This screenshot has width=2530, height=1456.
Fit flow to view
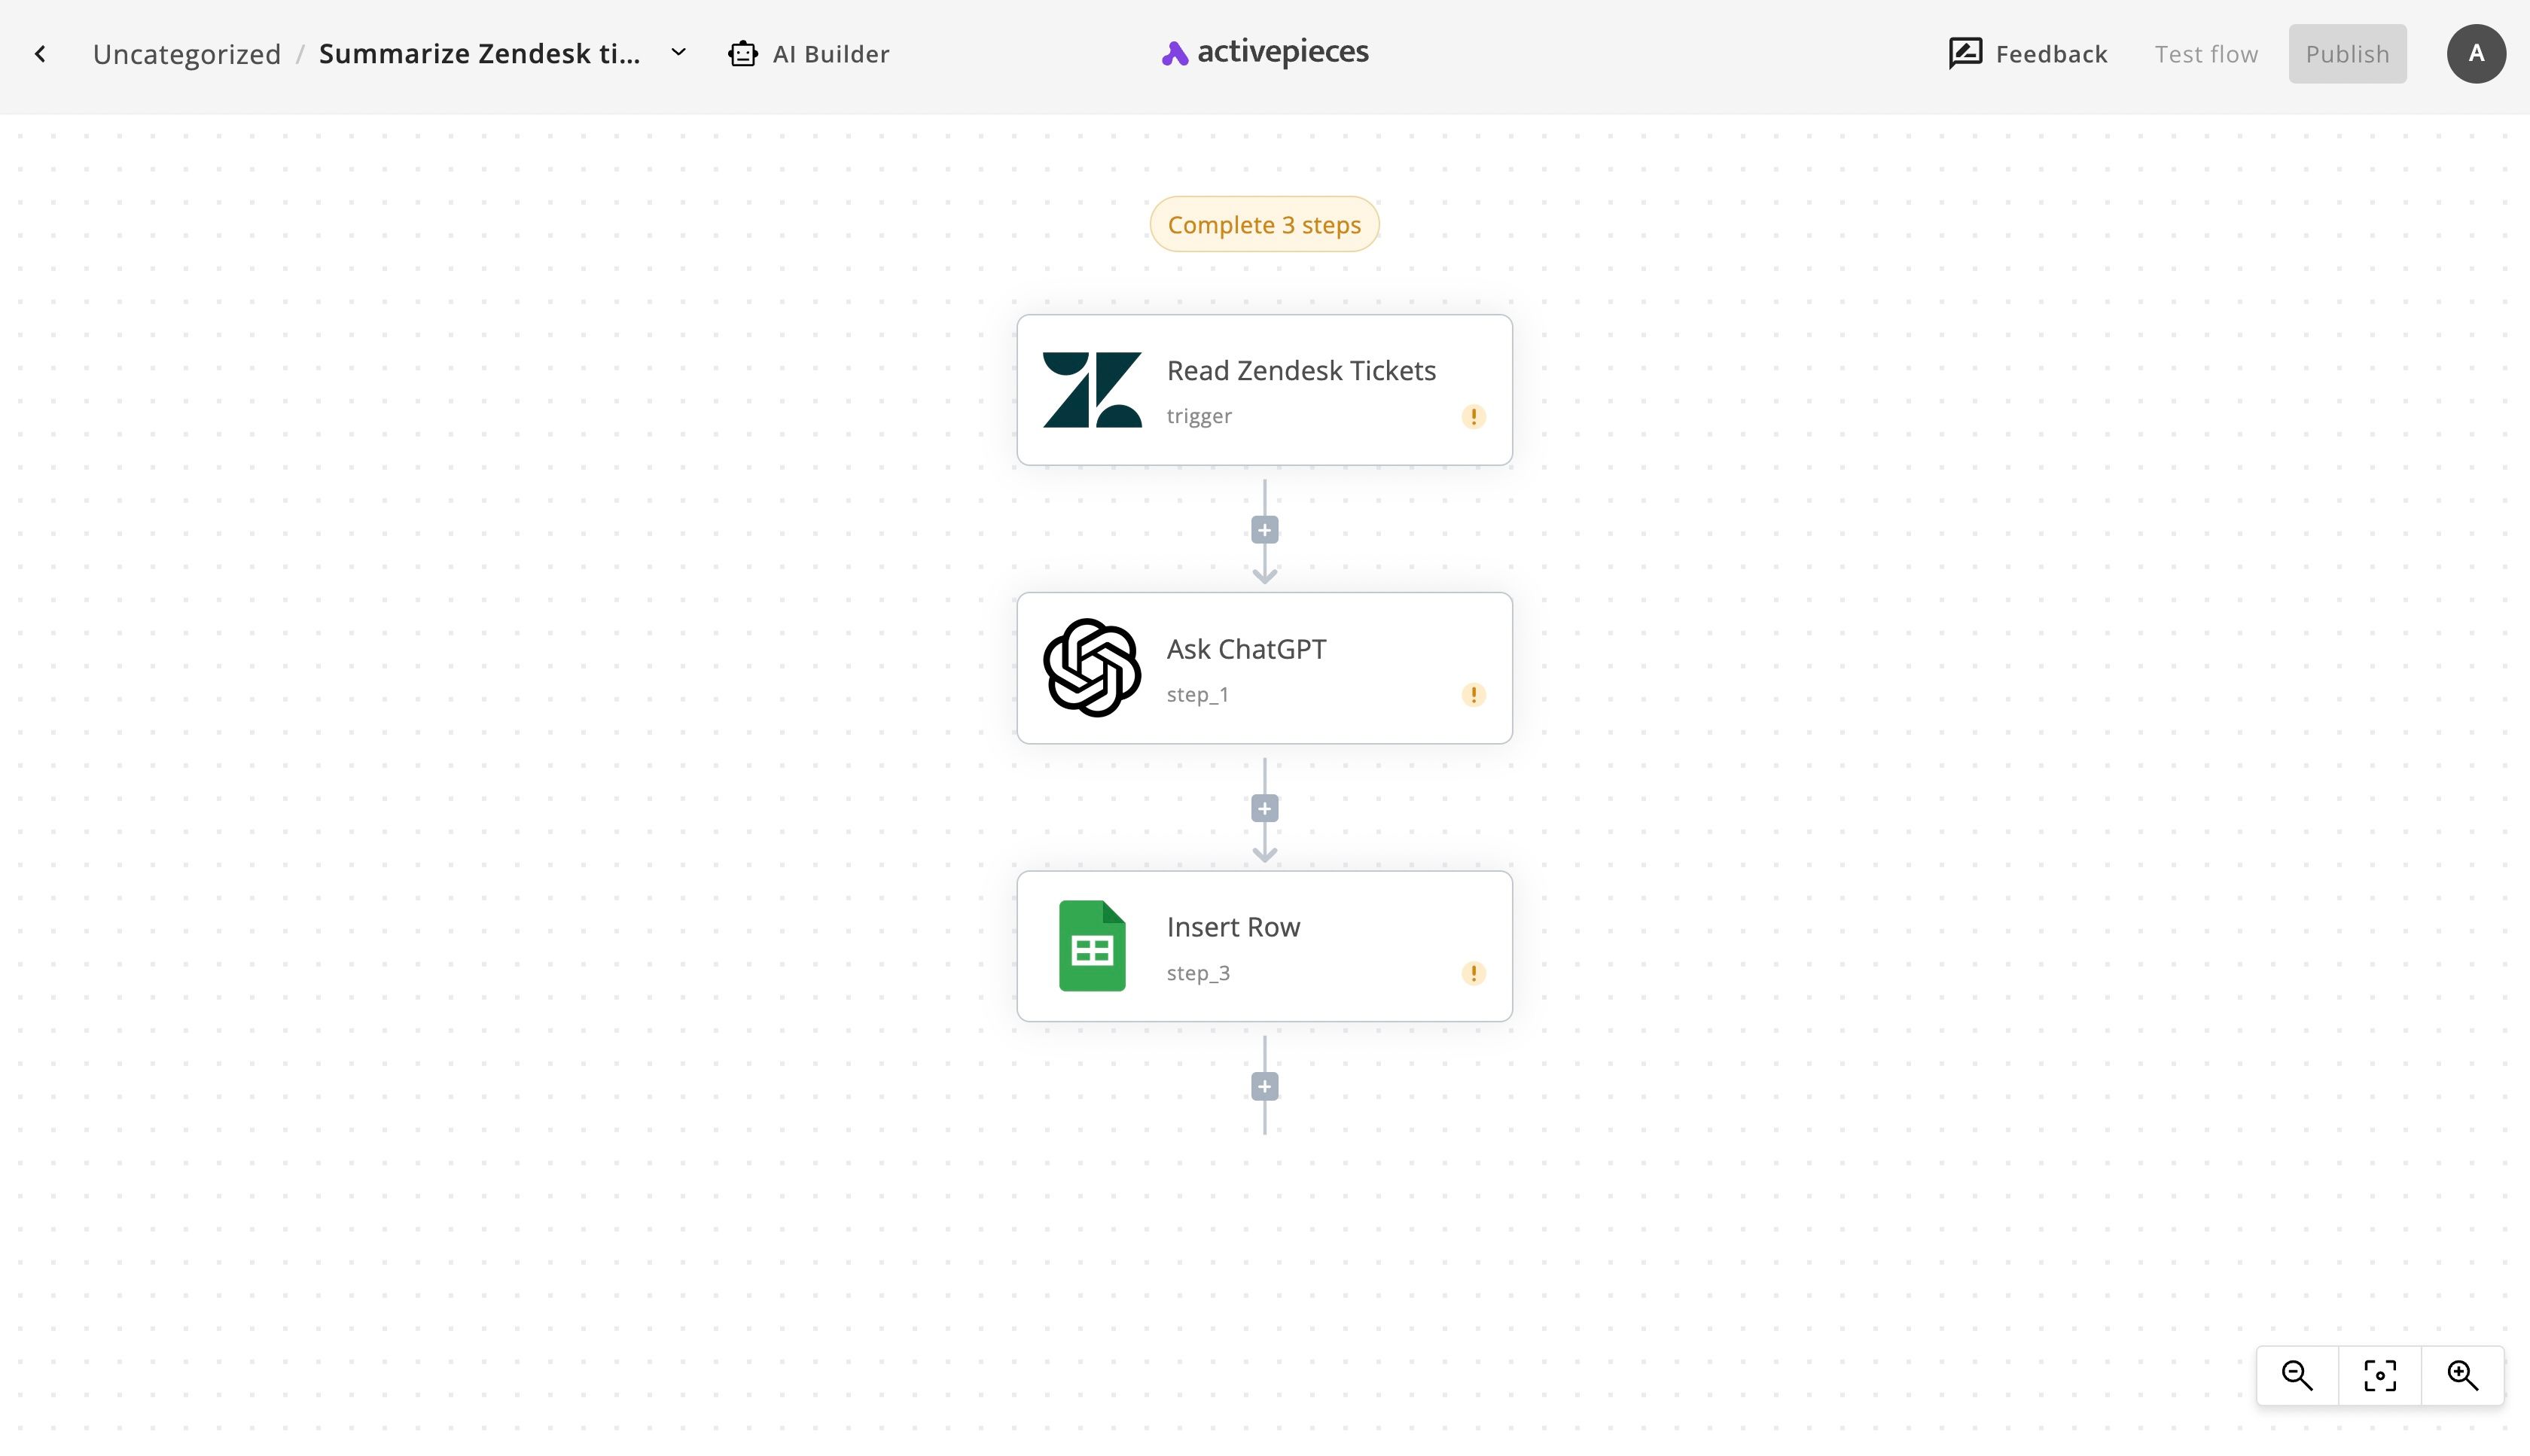[2380, 1376]
